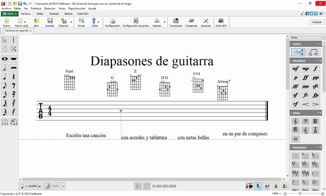Viewport: 326px width, 196px height.
Task: Switch to the Batería ribbon tab
Action: click(68, 14)
